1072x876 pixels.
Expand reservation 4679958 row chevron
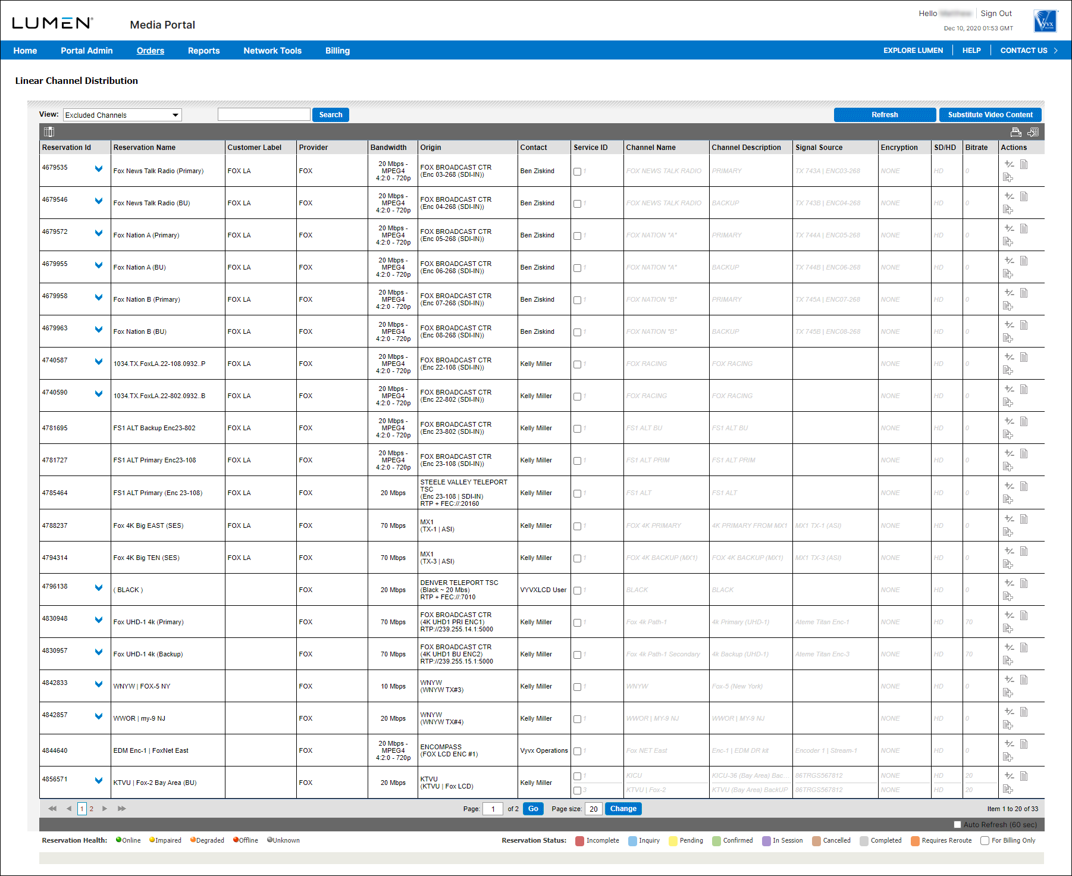point(99,298)
